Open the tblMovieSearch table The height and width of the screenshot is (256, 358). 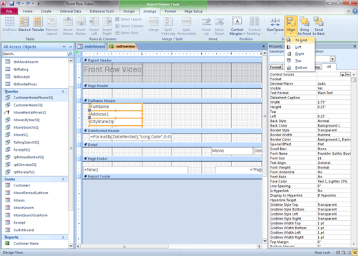(x=25, y=62)
